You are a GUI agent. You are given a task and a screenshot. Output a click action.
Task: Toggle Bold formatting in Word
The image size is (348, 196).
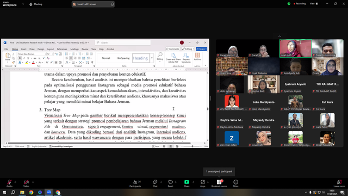20,58
